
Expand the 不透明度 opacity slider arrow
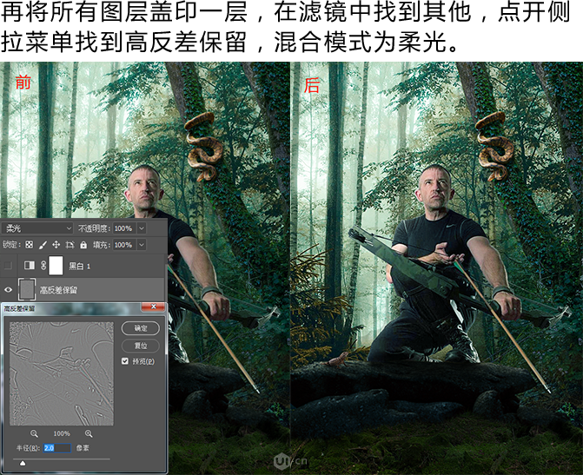[142, 228]
